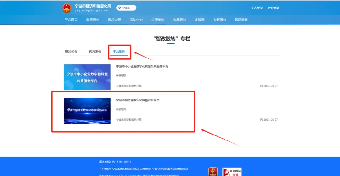Click title 宁波市制造业数字化等级评价平台
The height and width of the screenshot is (176, 340).
[x=138, y=100]
